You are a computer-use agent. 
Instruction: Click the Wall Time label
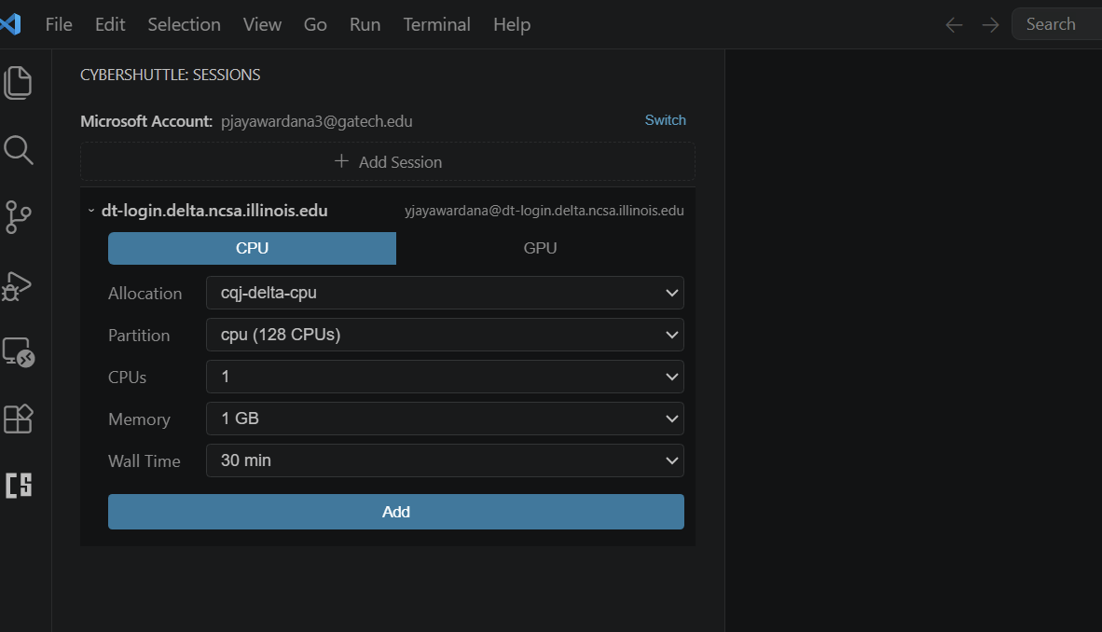[x=145, y=461]
